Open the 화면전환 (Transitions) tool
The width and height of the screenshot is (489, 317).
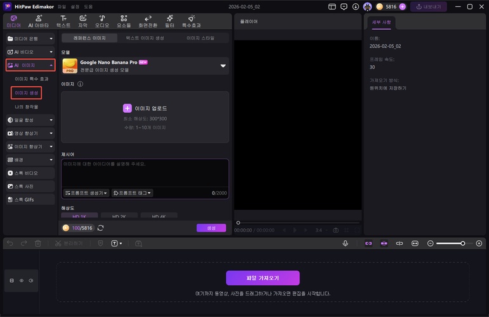[148, 22]
